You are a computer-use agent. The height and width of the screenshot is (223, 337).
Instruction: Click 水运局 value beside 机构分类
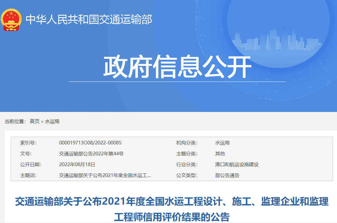(x=222, y=143)
